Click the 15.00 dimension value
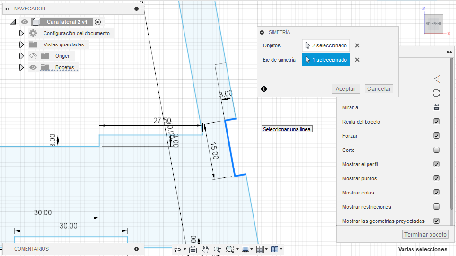Screen dimensions: 456x256 pos(214,150)
